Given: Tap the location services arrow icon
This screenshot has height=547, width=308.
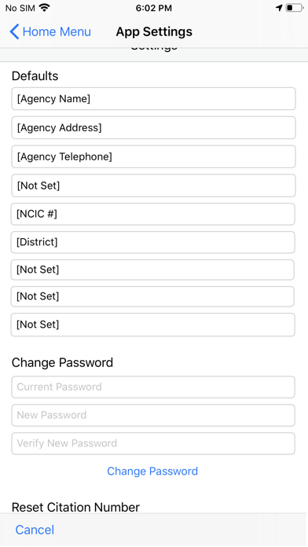Looking at the screenshot, I should 279,8.
